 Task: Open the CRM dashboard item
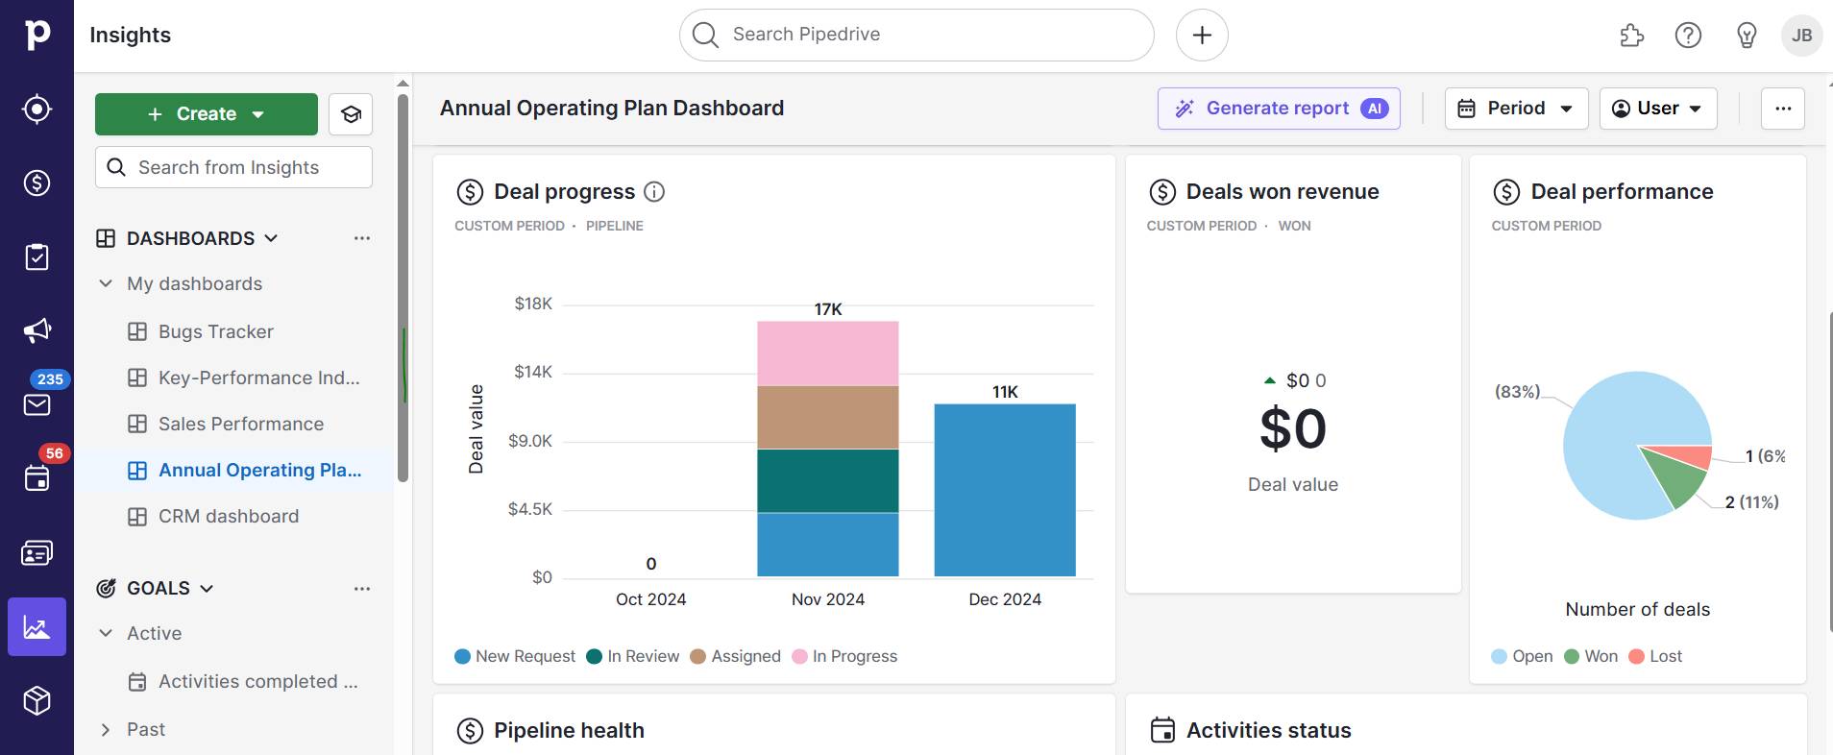point(228,516)
